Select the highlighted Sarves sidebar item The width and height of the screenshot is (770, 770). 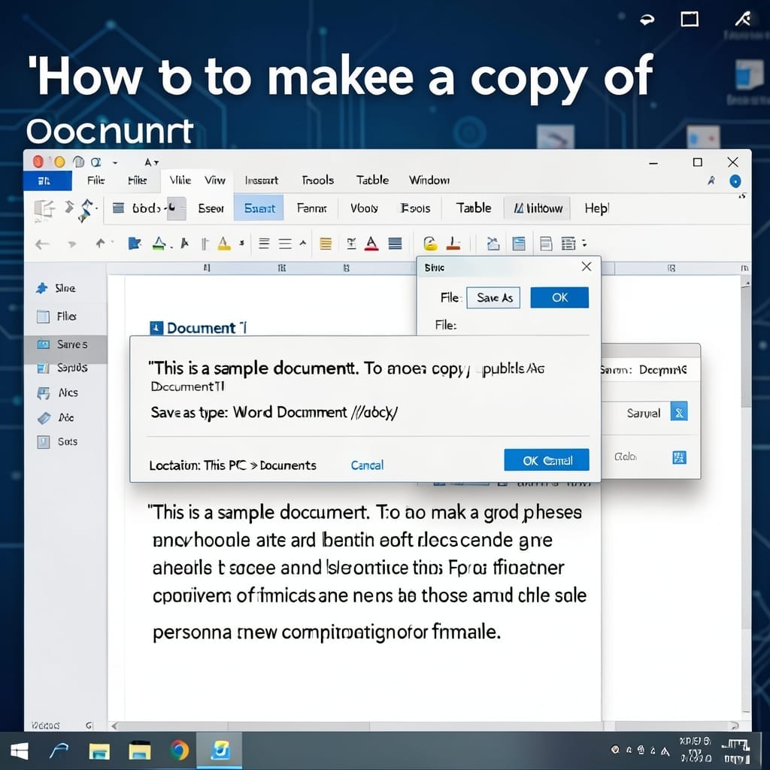65,344
